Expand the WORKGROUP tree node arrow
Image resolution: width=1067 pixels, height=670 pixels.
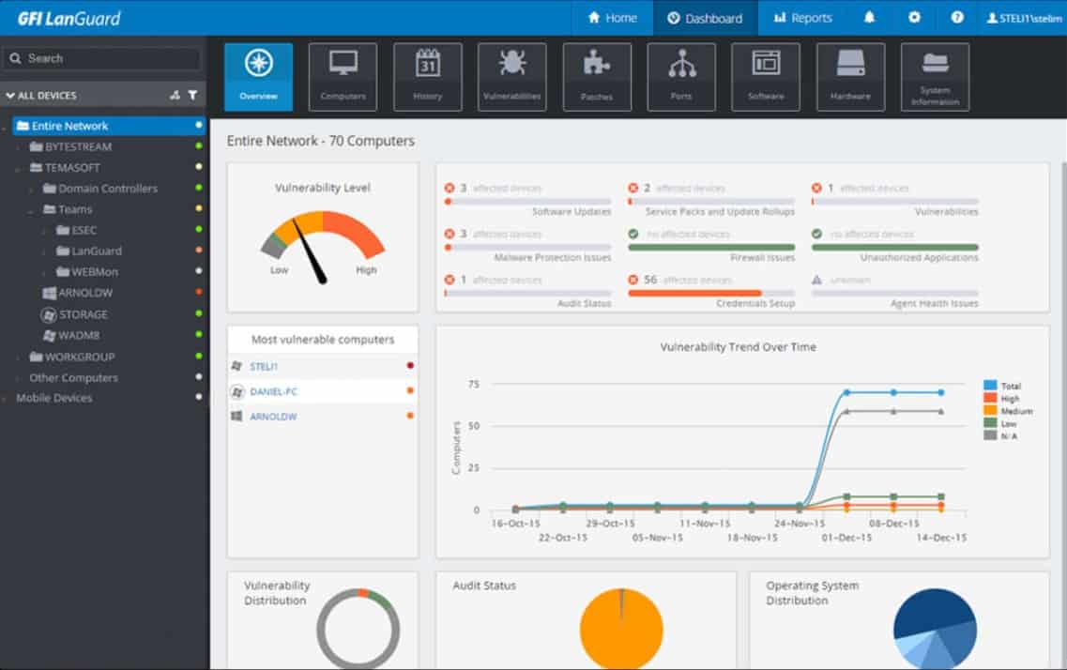pos(19,358)
